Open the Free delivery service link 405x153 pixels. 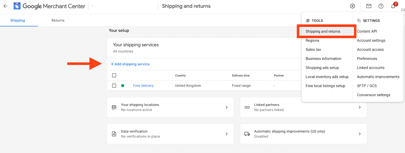point(143,86)
